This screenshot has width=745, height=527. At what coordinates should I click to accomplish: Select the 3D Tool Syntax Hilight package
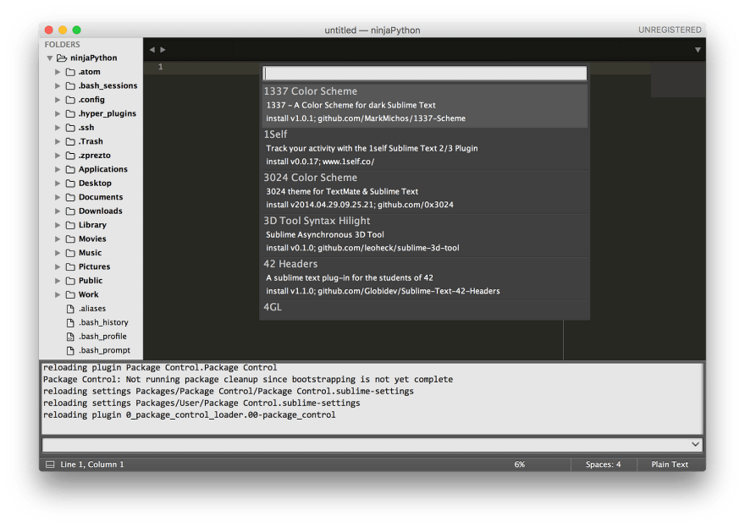(x=425, y=235)
